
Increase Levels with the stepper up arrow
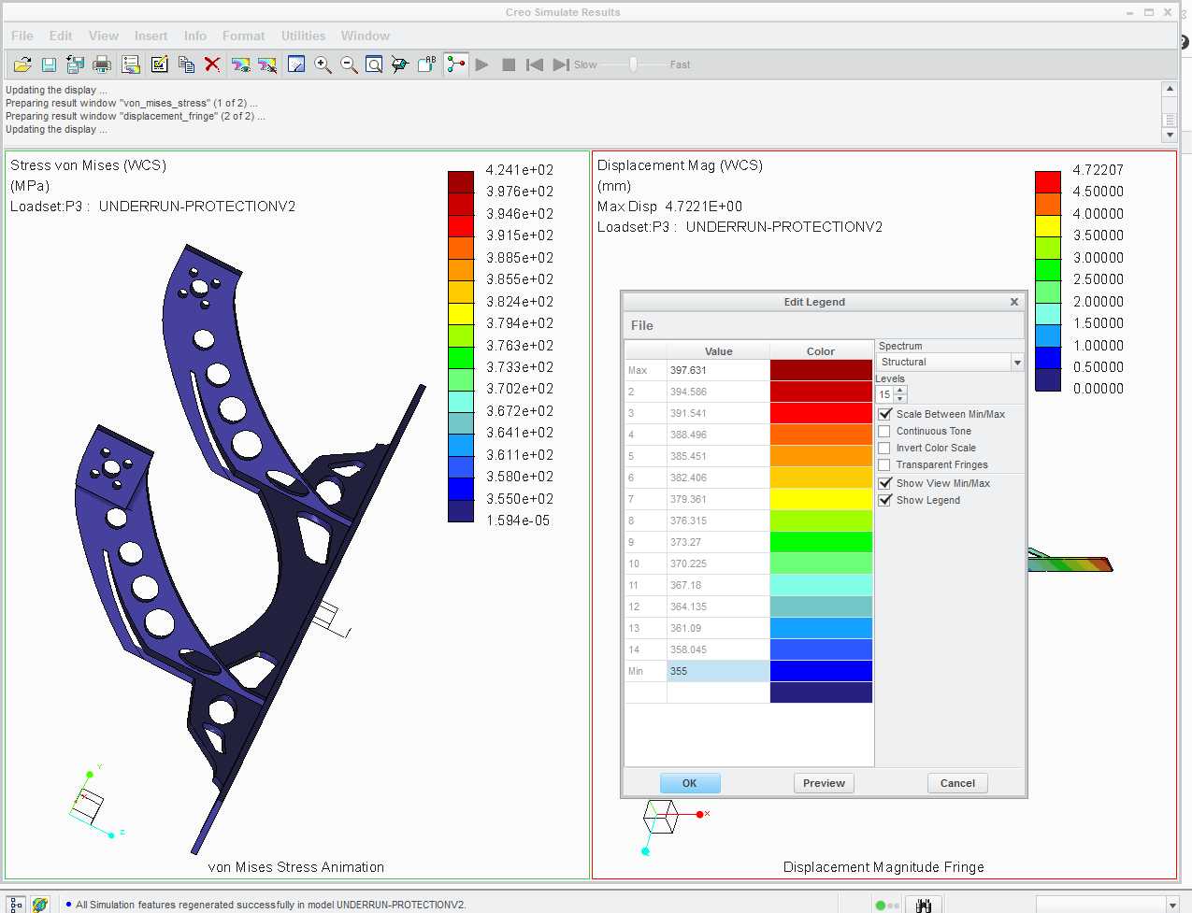(900, 390)
